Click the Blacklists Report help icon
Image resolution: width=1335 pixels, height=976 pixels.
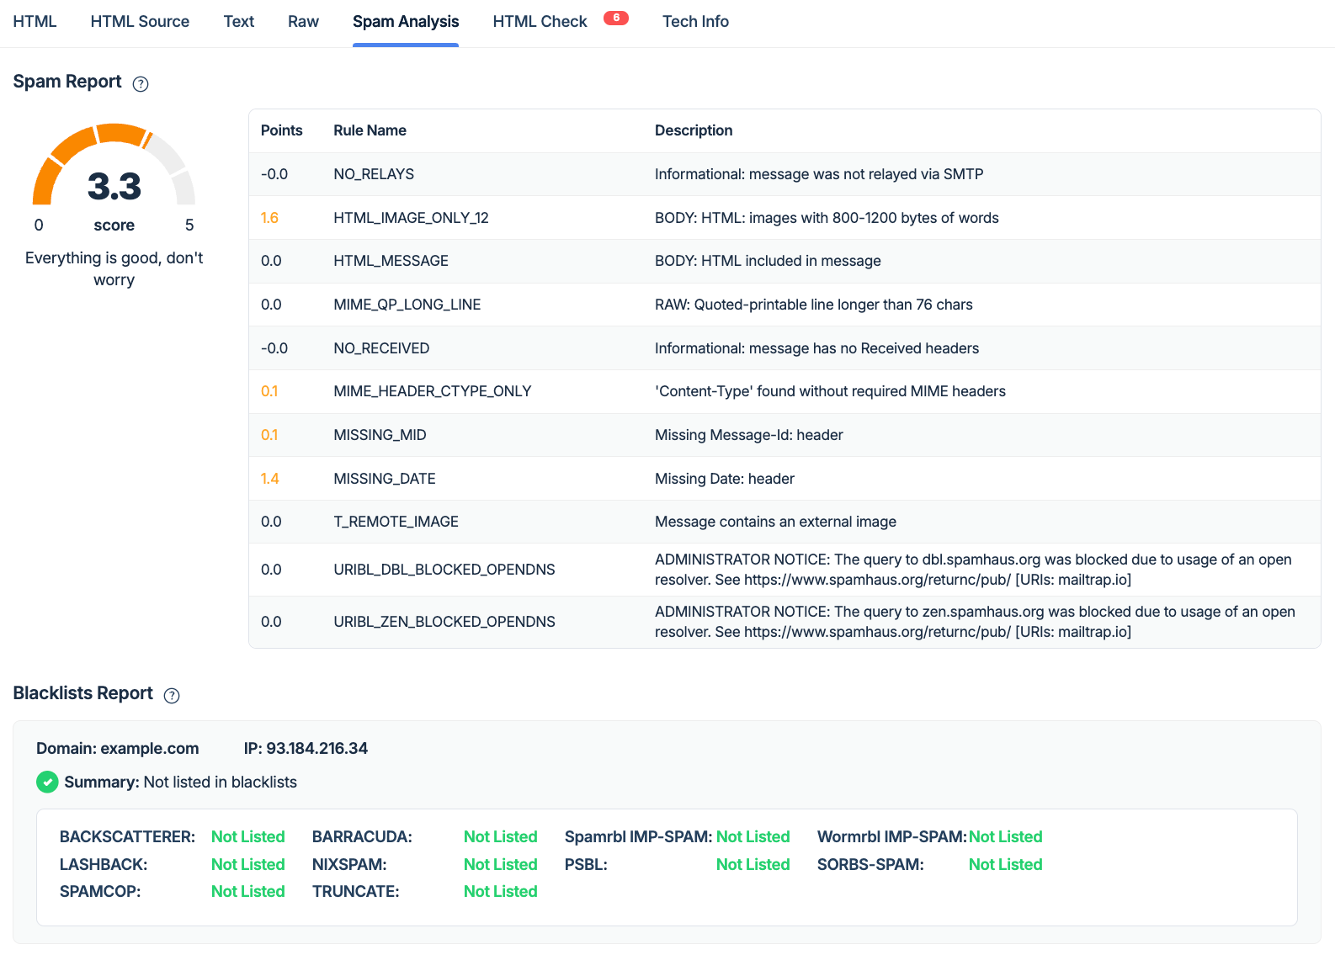tap(172, 696)
